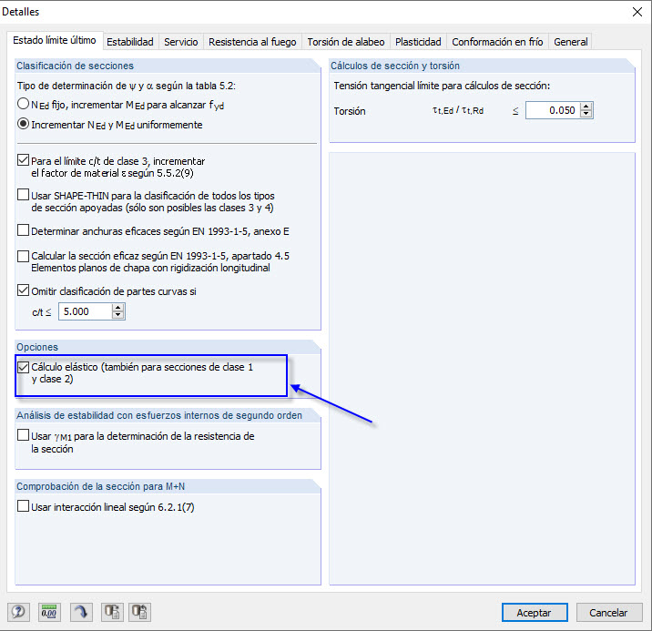Viewport: 652px width, 631px height.
Task: Increase the c/t value with up arrow
Action: click(118, 308)
